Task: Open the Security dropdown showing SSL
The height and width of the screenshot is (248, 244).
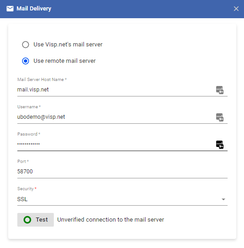Action: coord(122,199)
